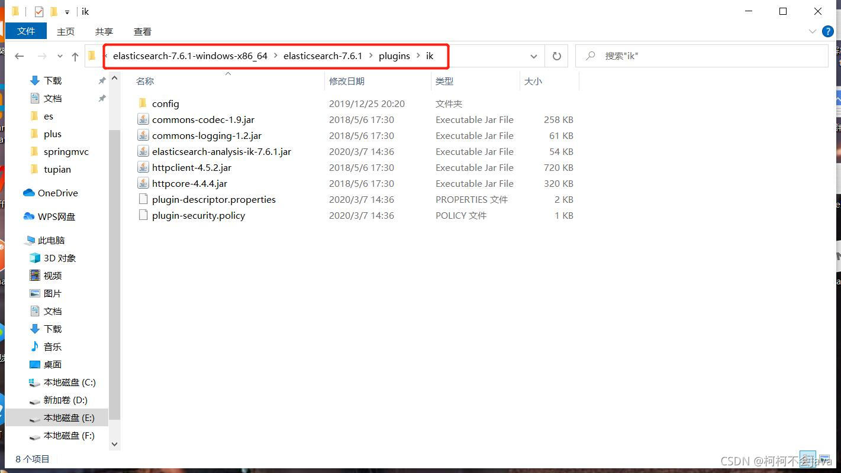Open tupian quick access folder
The height and width of the screenshot is (473, 841).
pyautogui.click(x=50, y=169)
